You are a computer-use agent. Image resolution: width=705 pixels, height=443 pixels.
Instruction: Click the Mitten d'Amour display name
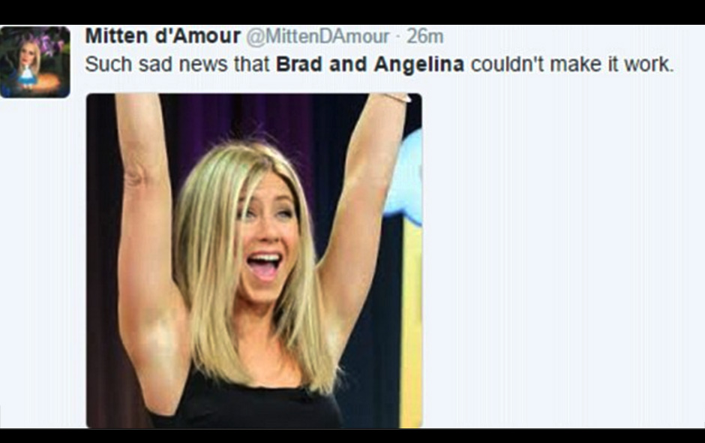coord(163,36)
